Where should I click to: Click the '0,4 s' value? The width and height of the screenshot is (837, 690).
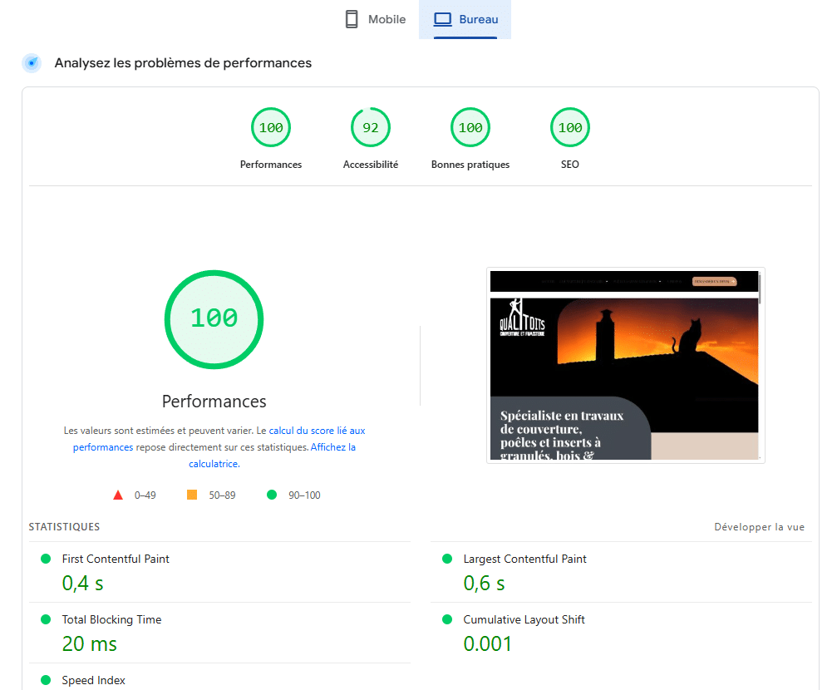[83, 584]
